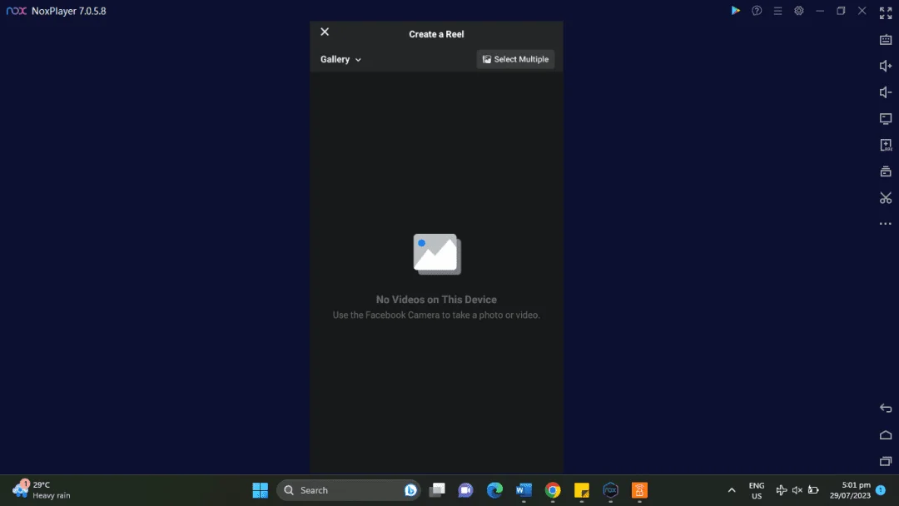Increase emulator volume
Image resolution: width=899 pixels, height=506 pixels.
pyautogui.click(x=886, y=66)
